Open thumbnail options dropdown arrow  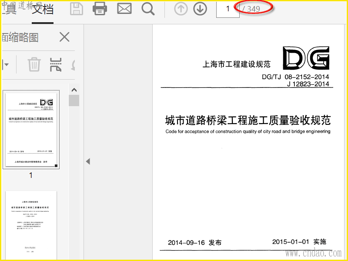click(6, 64)
